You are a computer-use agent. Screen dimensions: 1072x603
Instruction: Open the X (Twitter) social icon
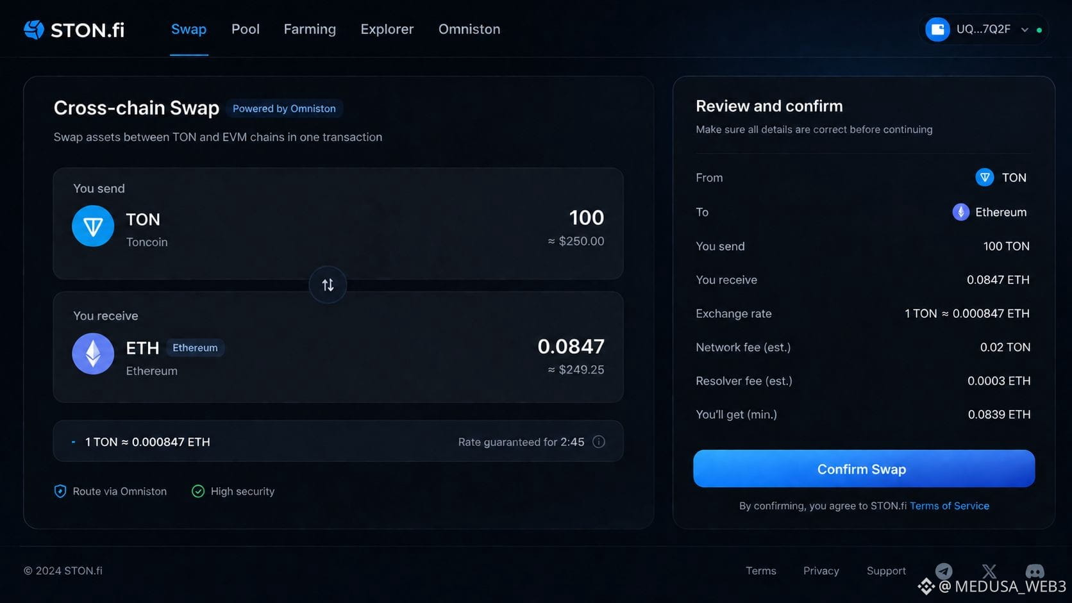[x=989, y=571]
